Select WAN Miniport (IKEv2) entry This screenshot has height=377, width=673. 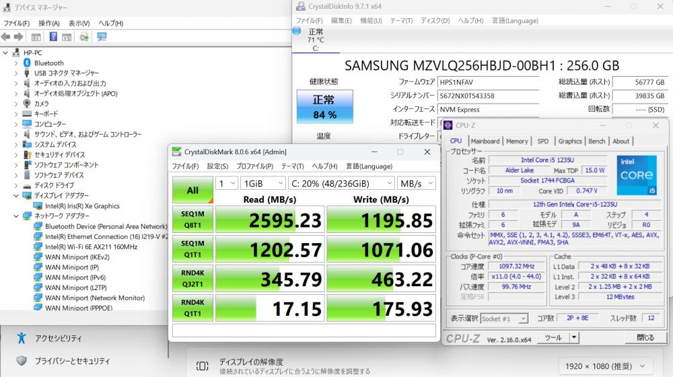coord(77,257)
